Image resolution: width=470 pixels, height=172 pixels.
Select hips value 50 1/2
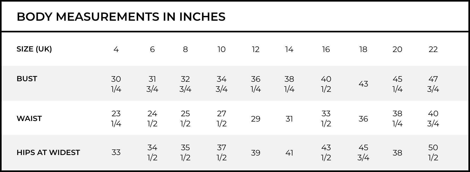(x=433, y=152)
